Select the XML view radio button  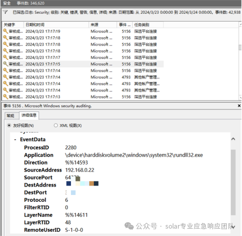click(x=56, y=126)
